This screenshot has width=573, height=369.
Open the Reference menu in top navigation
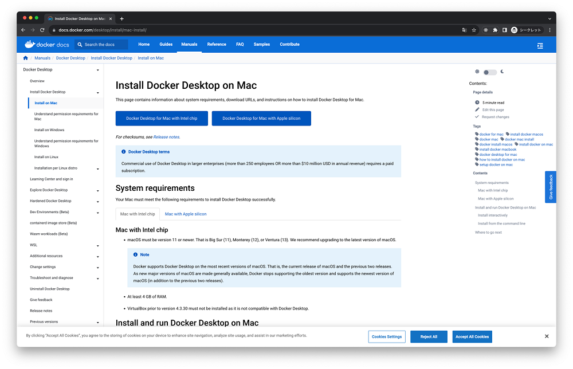217,44
